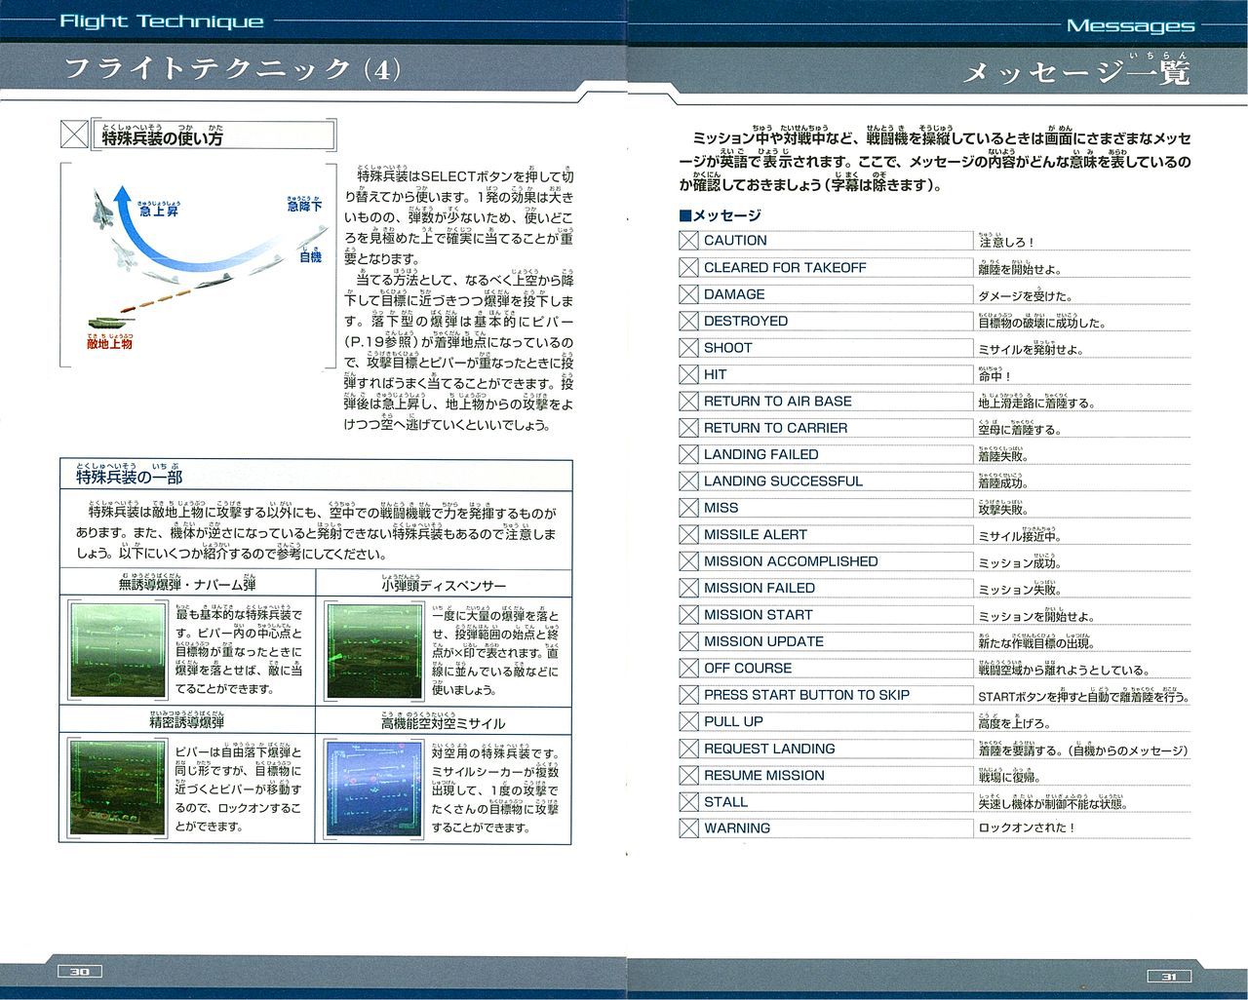Click the crossed-box icon beside OFF COURSE
1248x1000 pixels.
point(688,668)
